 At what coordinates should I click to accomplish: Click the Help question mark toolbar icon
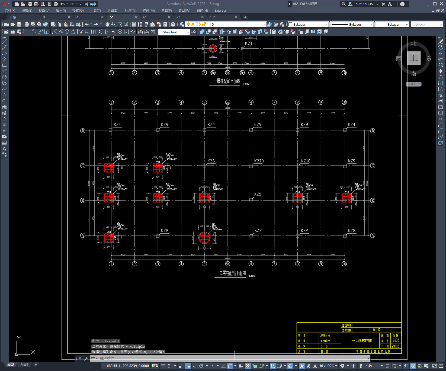tap(173, 24)
